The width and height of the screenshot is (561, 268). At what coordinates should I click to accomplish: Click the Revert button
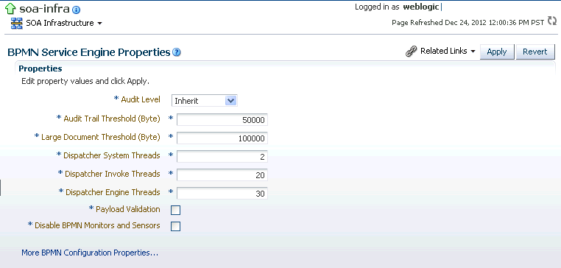click(535, 52)
